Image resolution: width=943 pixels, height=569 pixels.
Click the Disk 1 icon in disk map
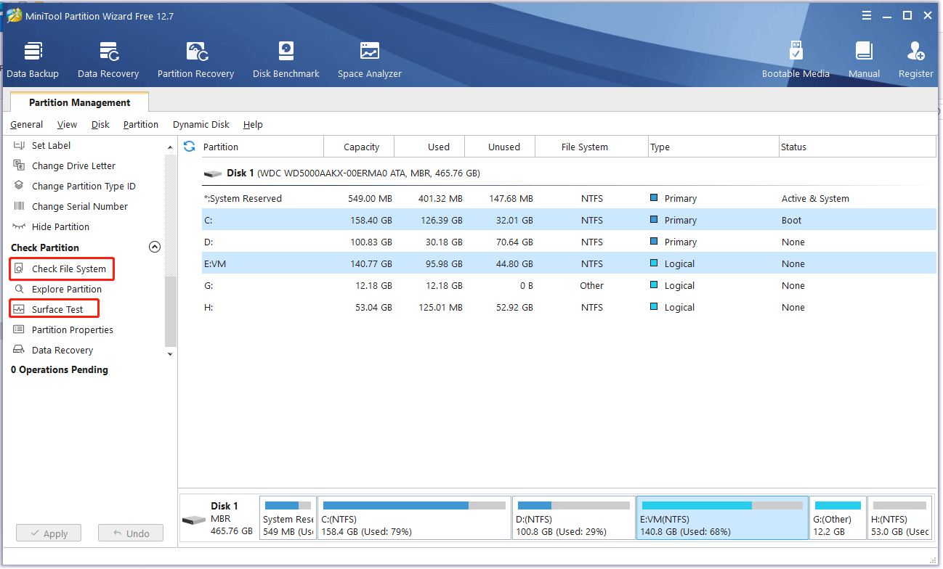pos(194,520)
